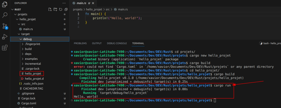Collapse the src folder

19,24
